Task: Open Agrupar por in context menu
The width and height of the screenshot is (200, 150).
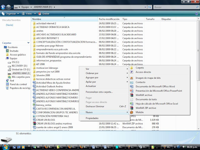Action: (104, 77)
